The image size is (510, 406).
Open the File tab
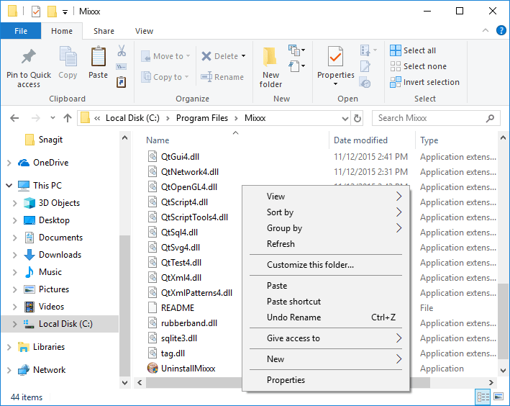pos(21,31)
